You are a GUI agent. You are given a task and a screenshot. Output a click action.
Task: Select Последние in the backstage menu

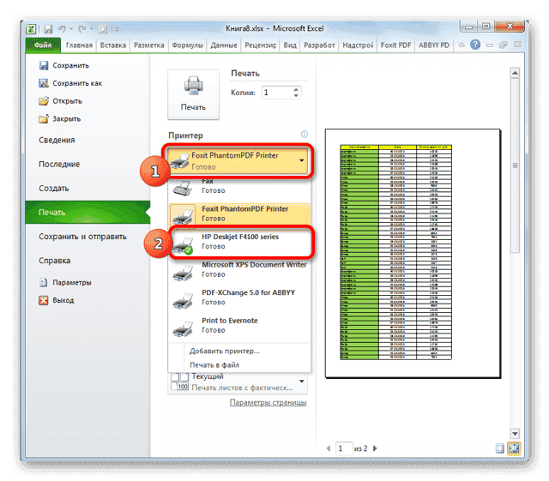(x=59, y=164)
